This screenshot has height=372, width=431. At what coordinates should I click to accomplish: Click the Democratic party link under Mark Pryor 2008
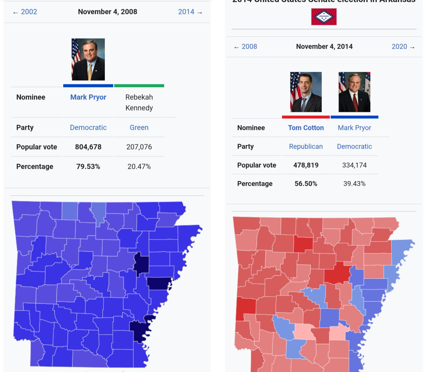pos(88,127)
